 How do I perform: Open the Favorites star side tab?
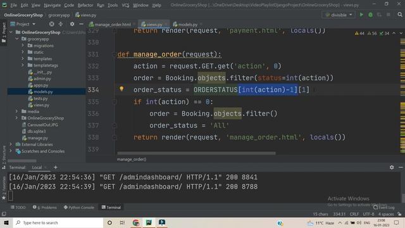click(4, 188)
